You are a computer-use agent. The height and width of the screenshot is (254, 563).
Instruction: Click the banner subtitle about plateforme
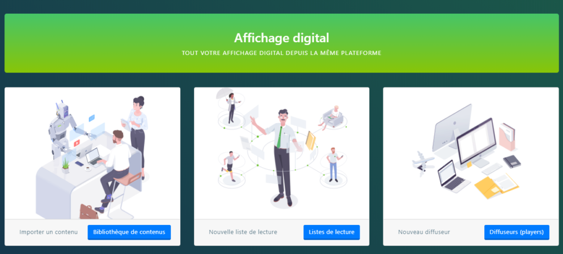point(281,53)
